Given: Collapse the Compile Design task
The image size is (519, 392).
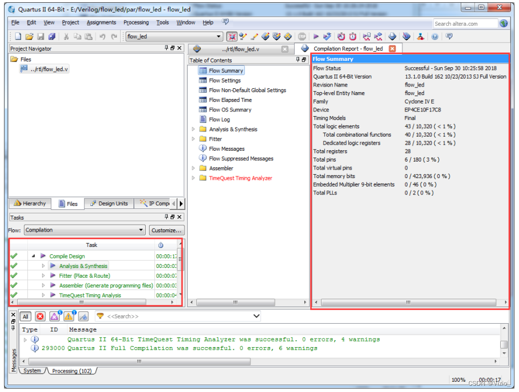Looking at the screenshot, I should 33,256.
